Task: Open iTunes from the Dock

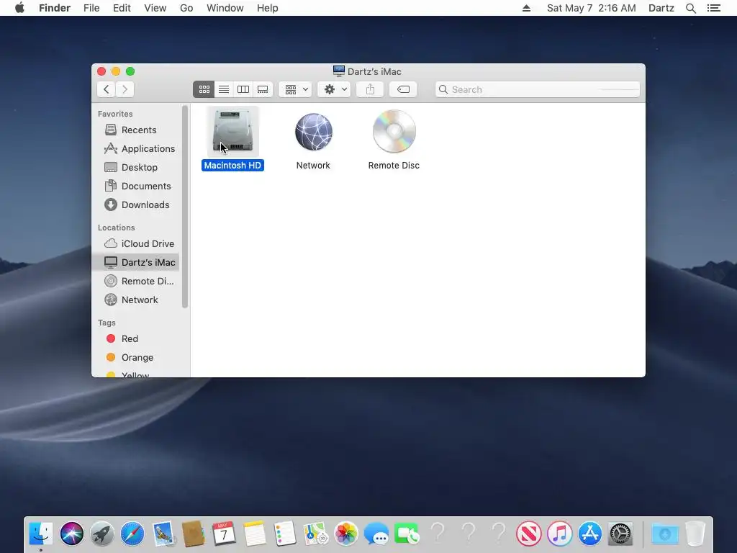Action: [x=559, y=534]
